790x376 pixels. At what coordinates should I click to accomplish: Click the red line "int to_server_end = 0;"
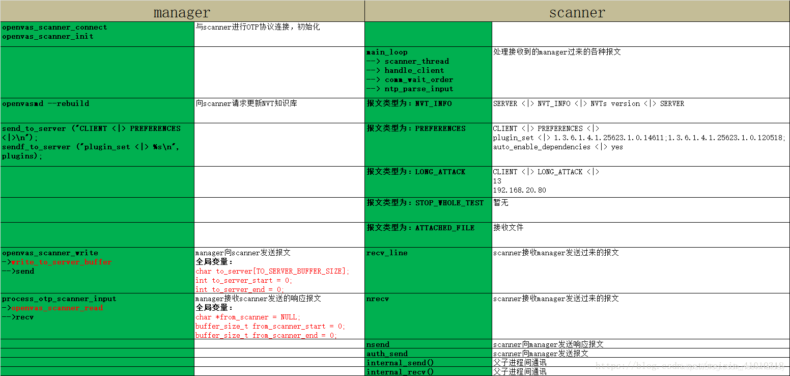pyautogui.click(x=239, y=289)
